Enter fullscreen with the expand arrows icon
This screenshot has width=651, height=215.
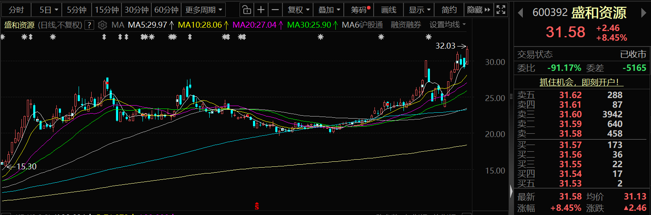(501, 10)
